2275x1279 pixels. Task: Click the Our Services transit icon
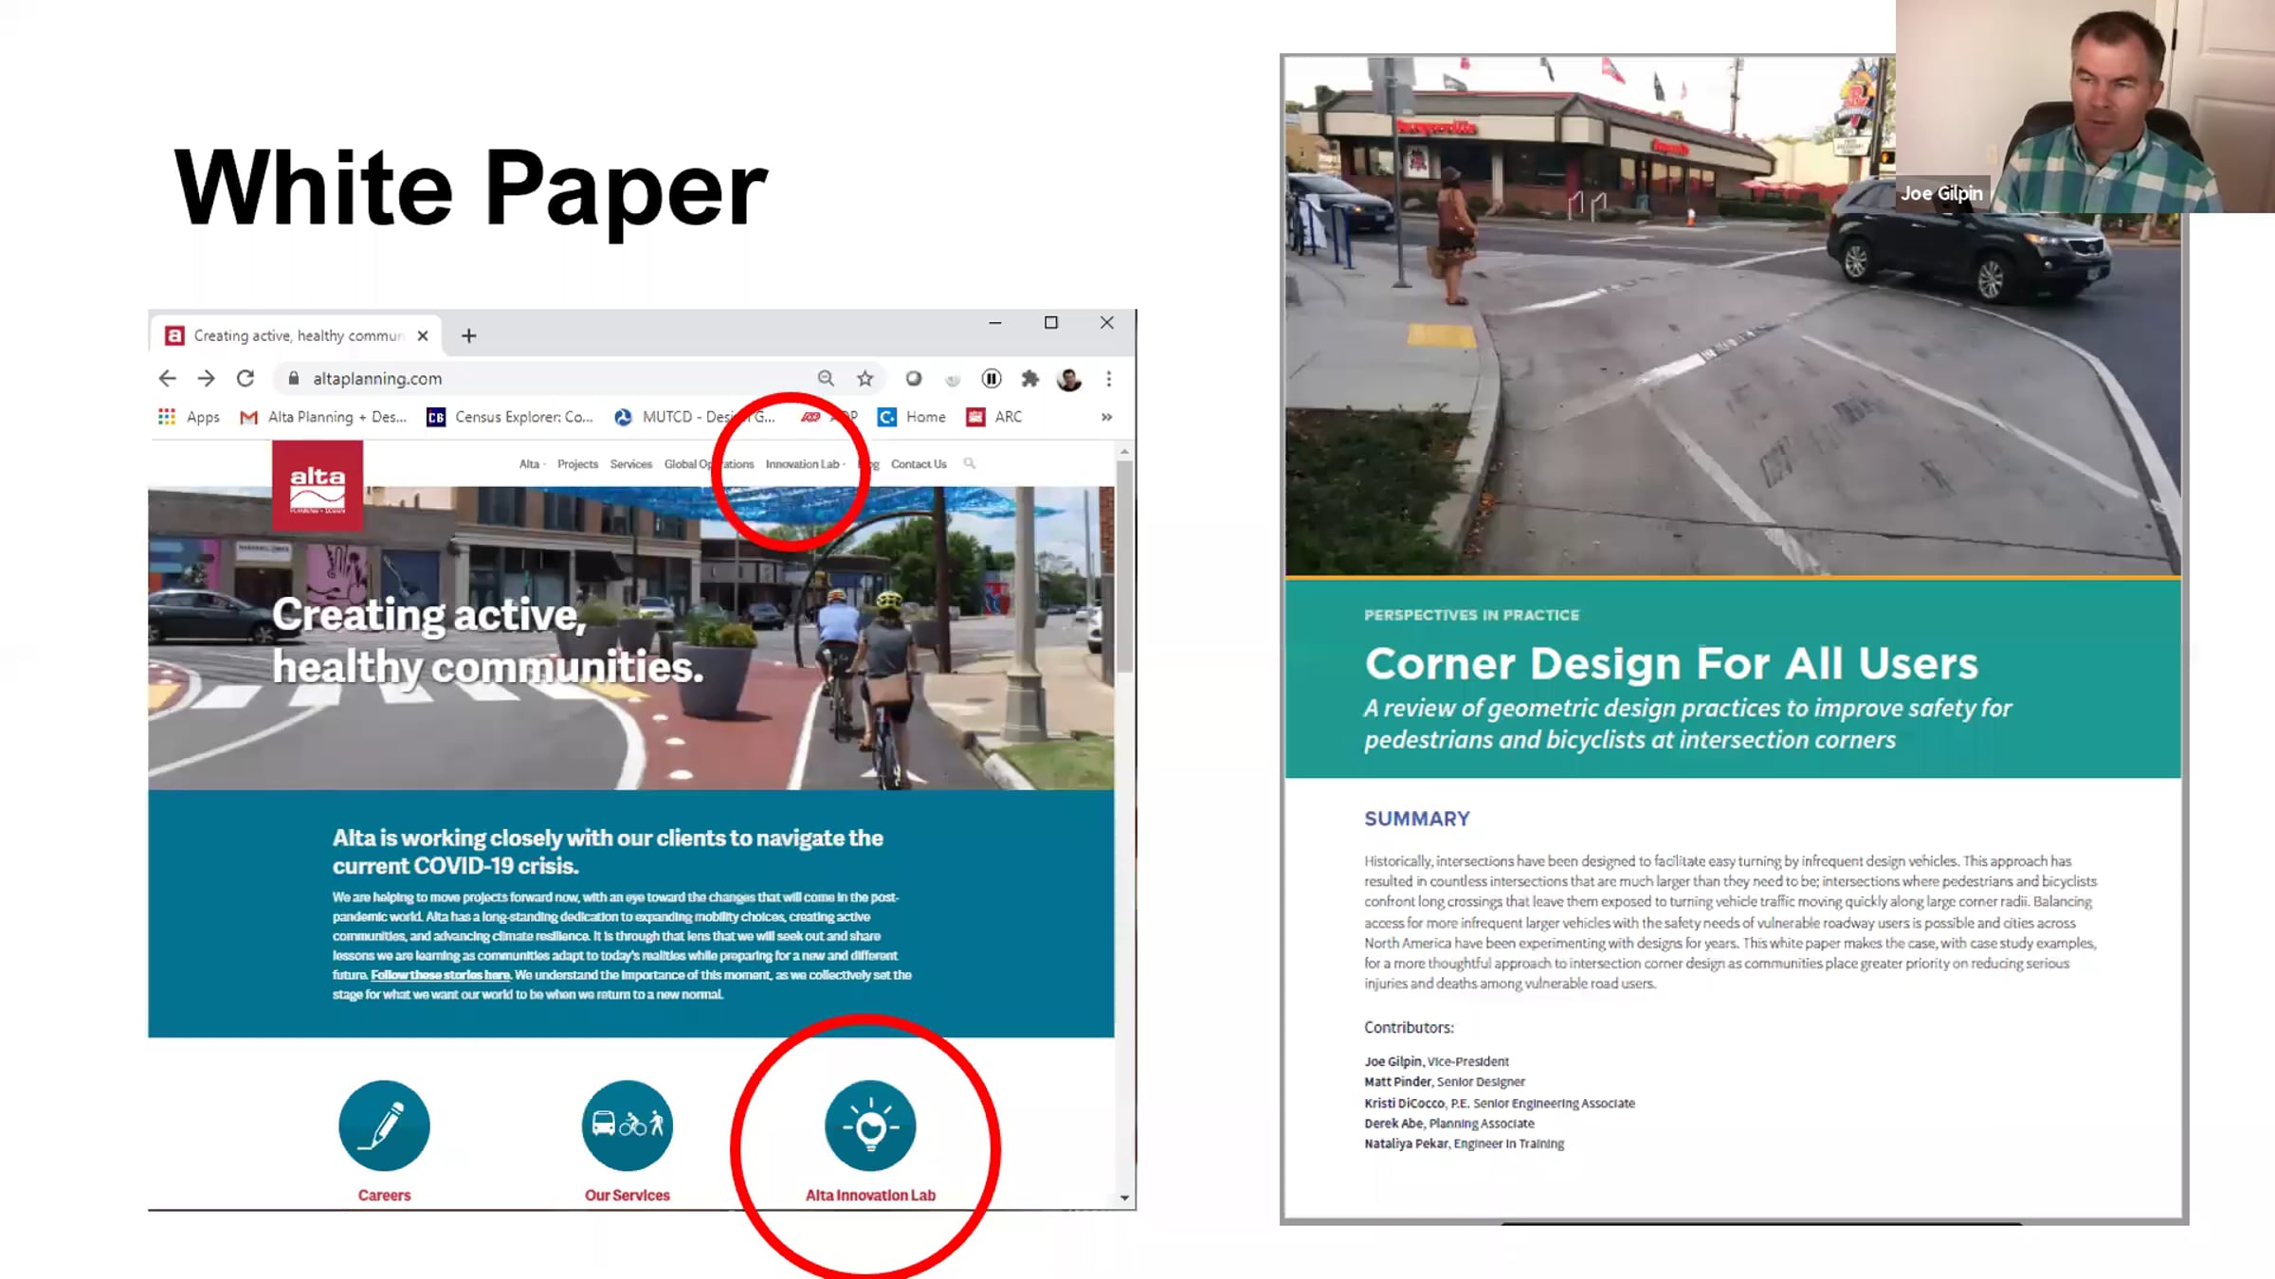tap(628, 1126)
